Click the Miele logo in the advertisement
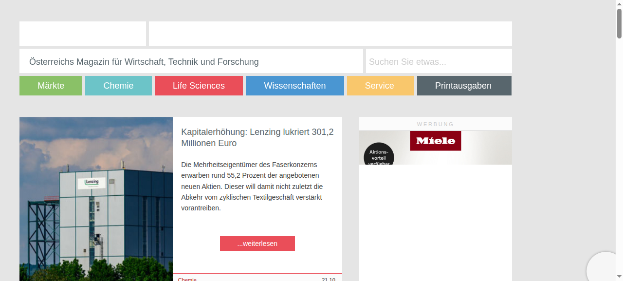This screenshot has height=281, width=623. pyautogui.click(x=436, y=141)
